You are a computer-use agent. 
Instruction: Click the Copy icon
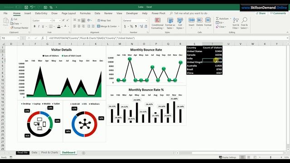click(x=12, y=24)
